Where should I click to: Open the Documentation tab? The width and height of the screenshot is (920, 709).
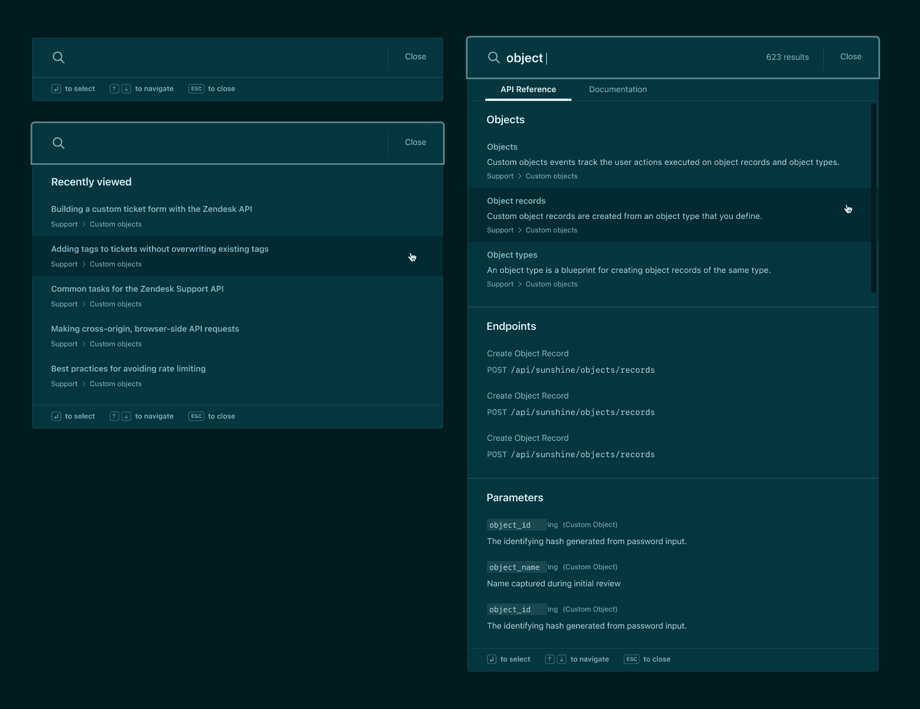click(618, 89)
